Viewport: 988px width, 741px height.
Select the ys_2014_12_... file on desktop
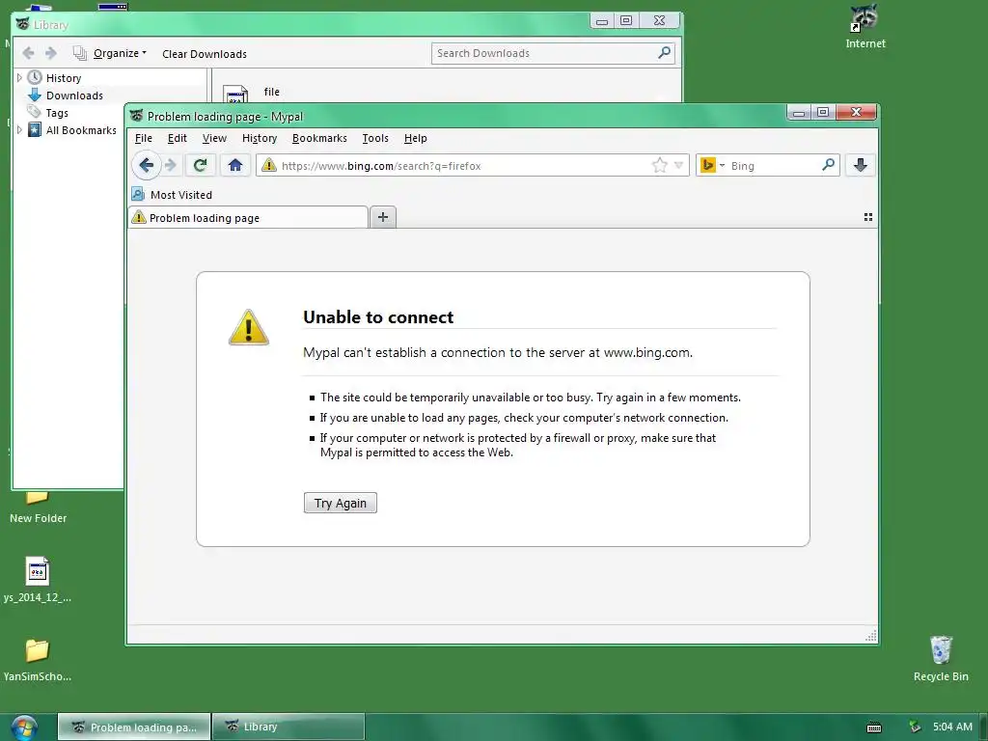(x=38, y=580)
